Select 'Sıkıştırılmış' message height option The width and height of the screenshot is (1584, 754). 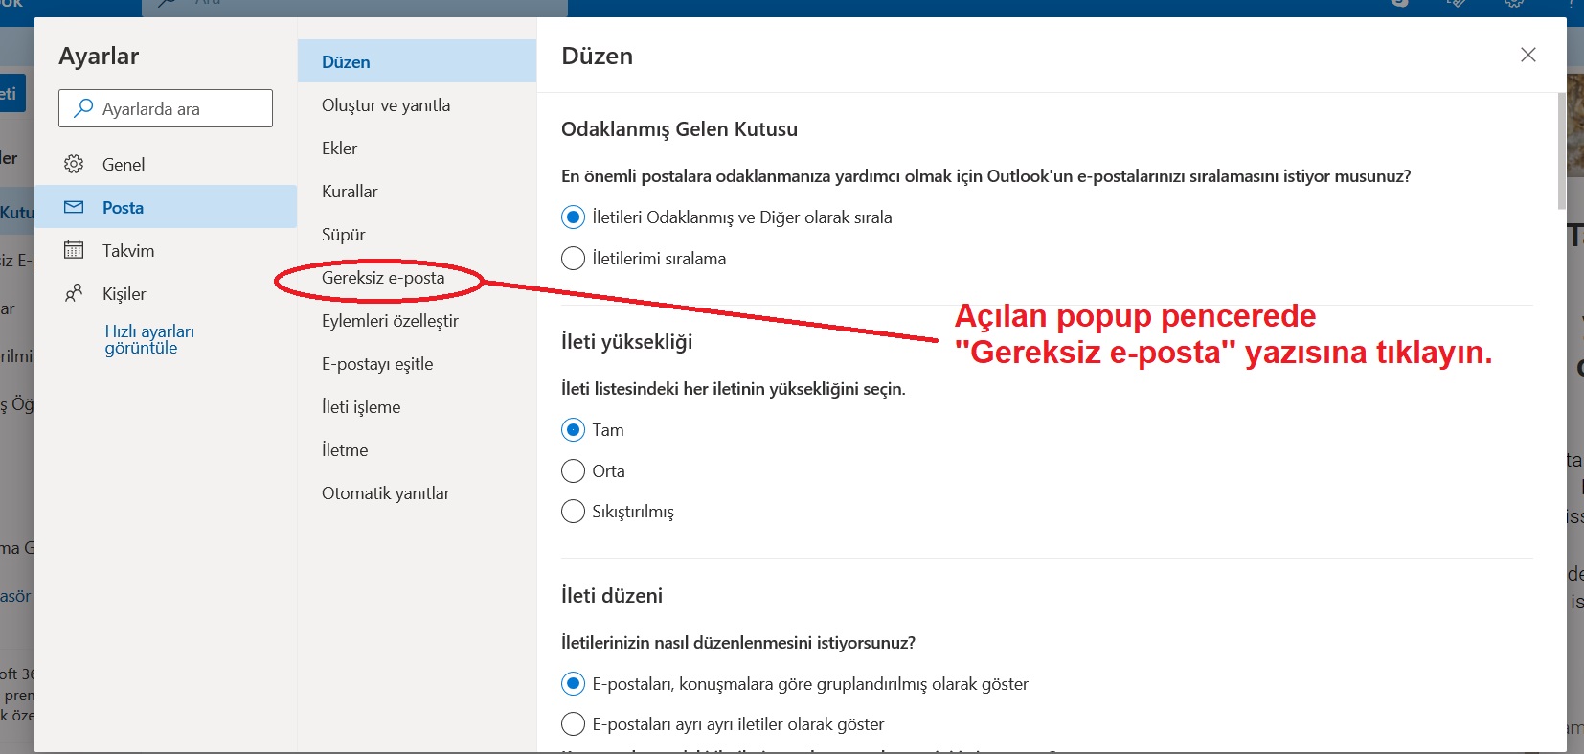(573, 512)
